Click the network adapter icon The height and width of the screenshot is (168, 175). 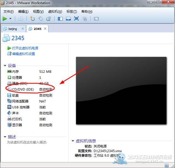9,101
